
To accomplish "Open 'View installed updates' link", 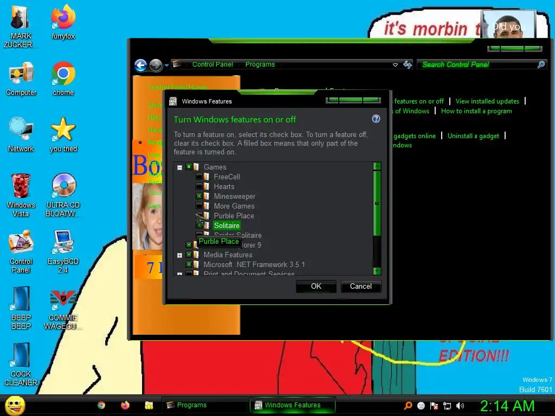I will (487, 101).
